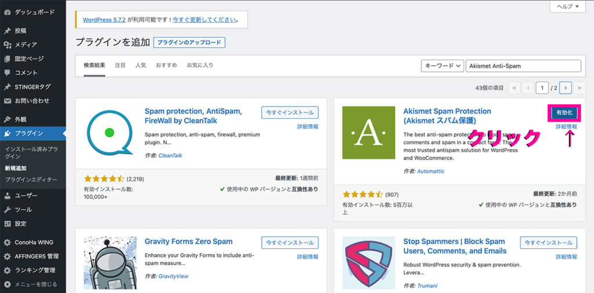The width and height of the screenshot is (594, 293).
Task: Open 詳細情報 for CleanTalk plugin
Action: pyautogui.click(x=307, y=127)
